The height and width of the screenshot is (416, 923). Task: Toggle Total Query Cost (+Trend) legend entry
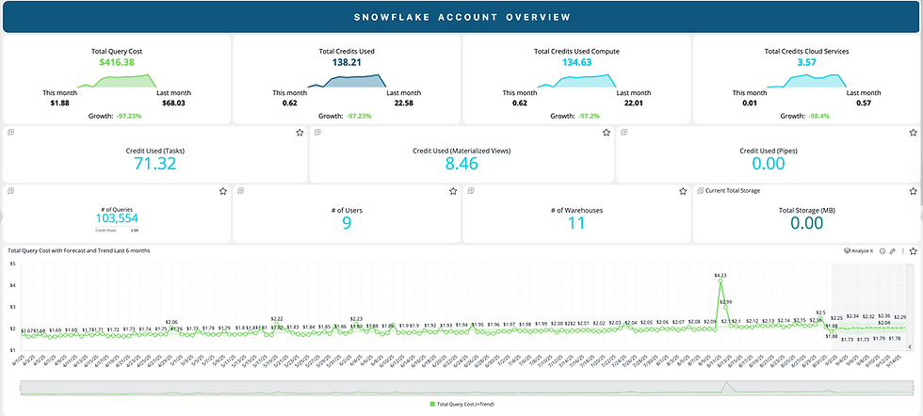click(x=463, y=404)
